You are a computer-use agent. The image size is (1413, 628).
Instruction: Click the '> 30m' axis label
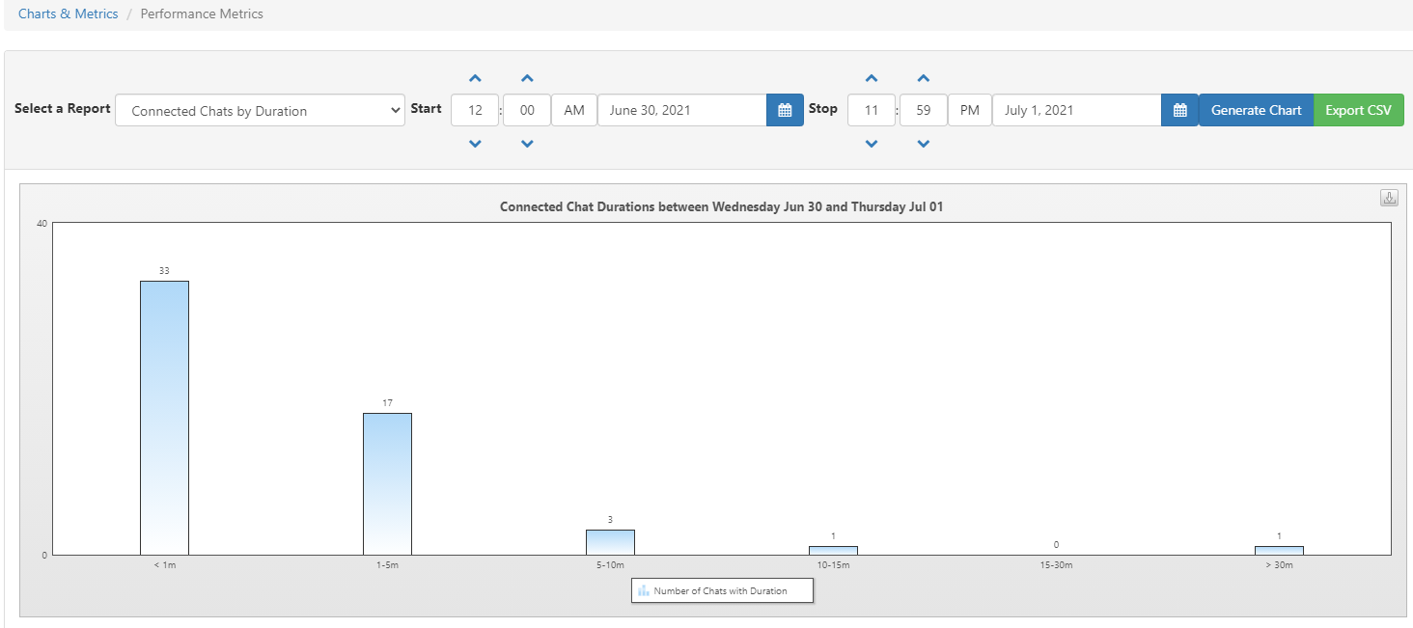(x=1279, y=564)
